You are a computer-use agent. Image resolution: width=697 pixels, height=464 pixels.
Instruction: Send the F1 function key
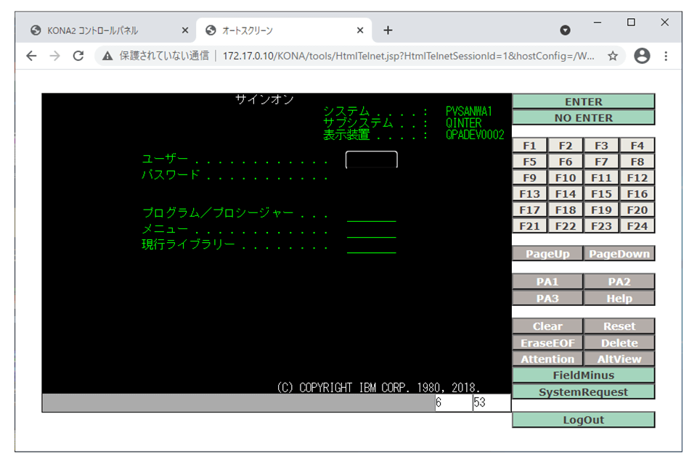coord(529,146)
